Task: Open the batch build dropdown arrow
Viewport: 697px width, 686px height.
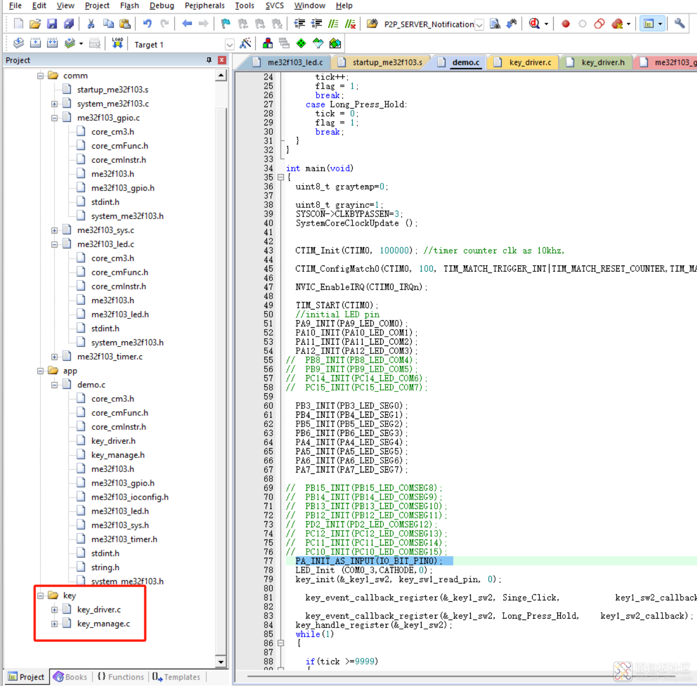Action: coord(81,44)
